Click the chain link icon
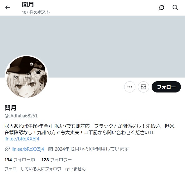The image size is (185, 180). 7,149
